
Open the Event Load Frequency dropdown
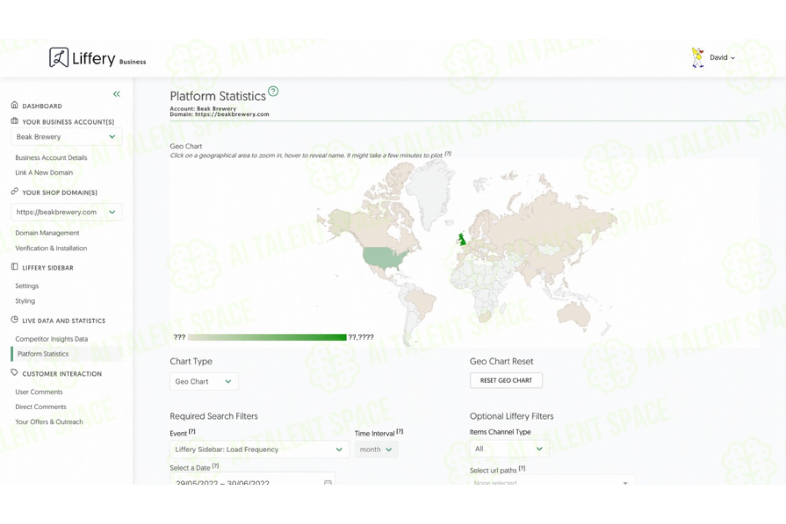click(x=259, y=450)
